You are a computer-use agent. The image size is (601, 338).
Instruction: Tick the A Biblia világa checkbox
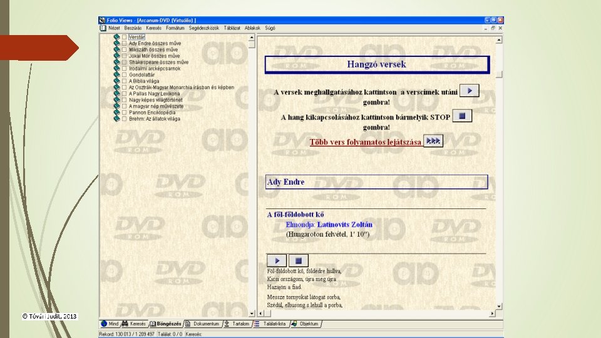124,81
